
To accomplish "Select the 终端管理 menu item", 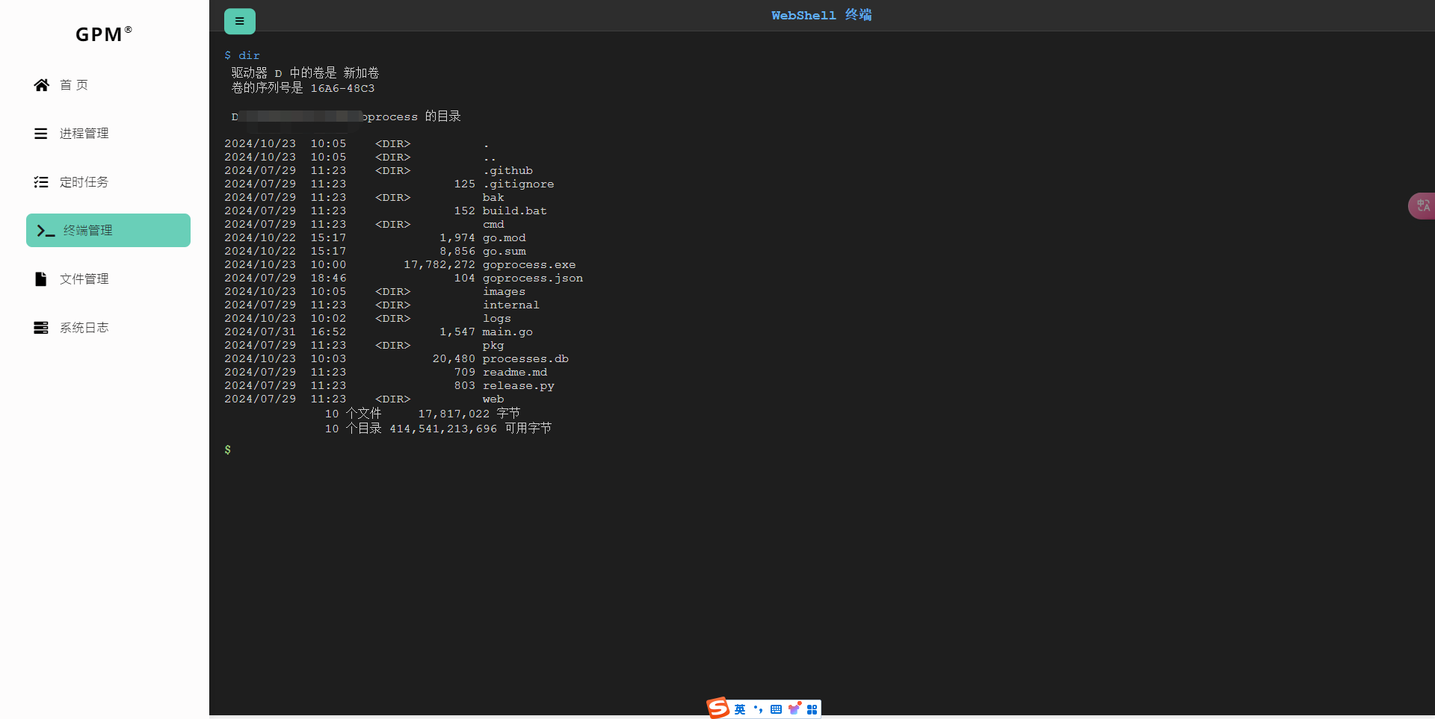I will (x=108, y=231).
